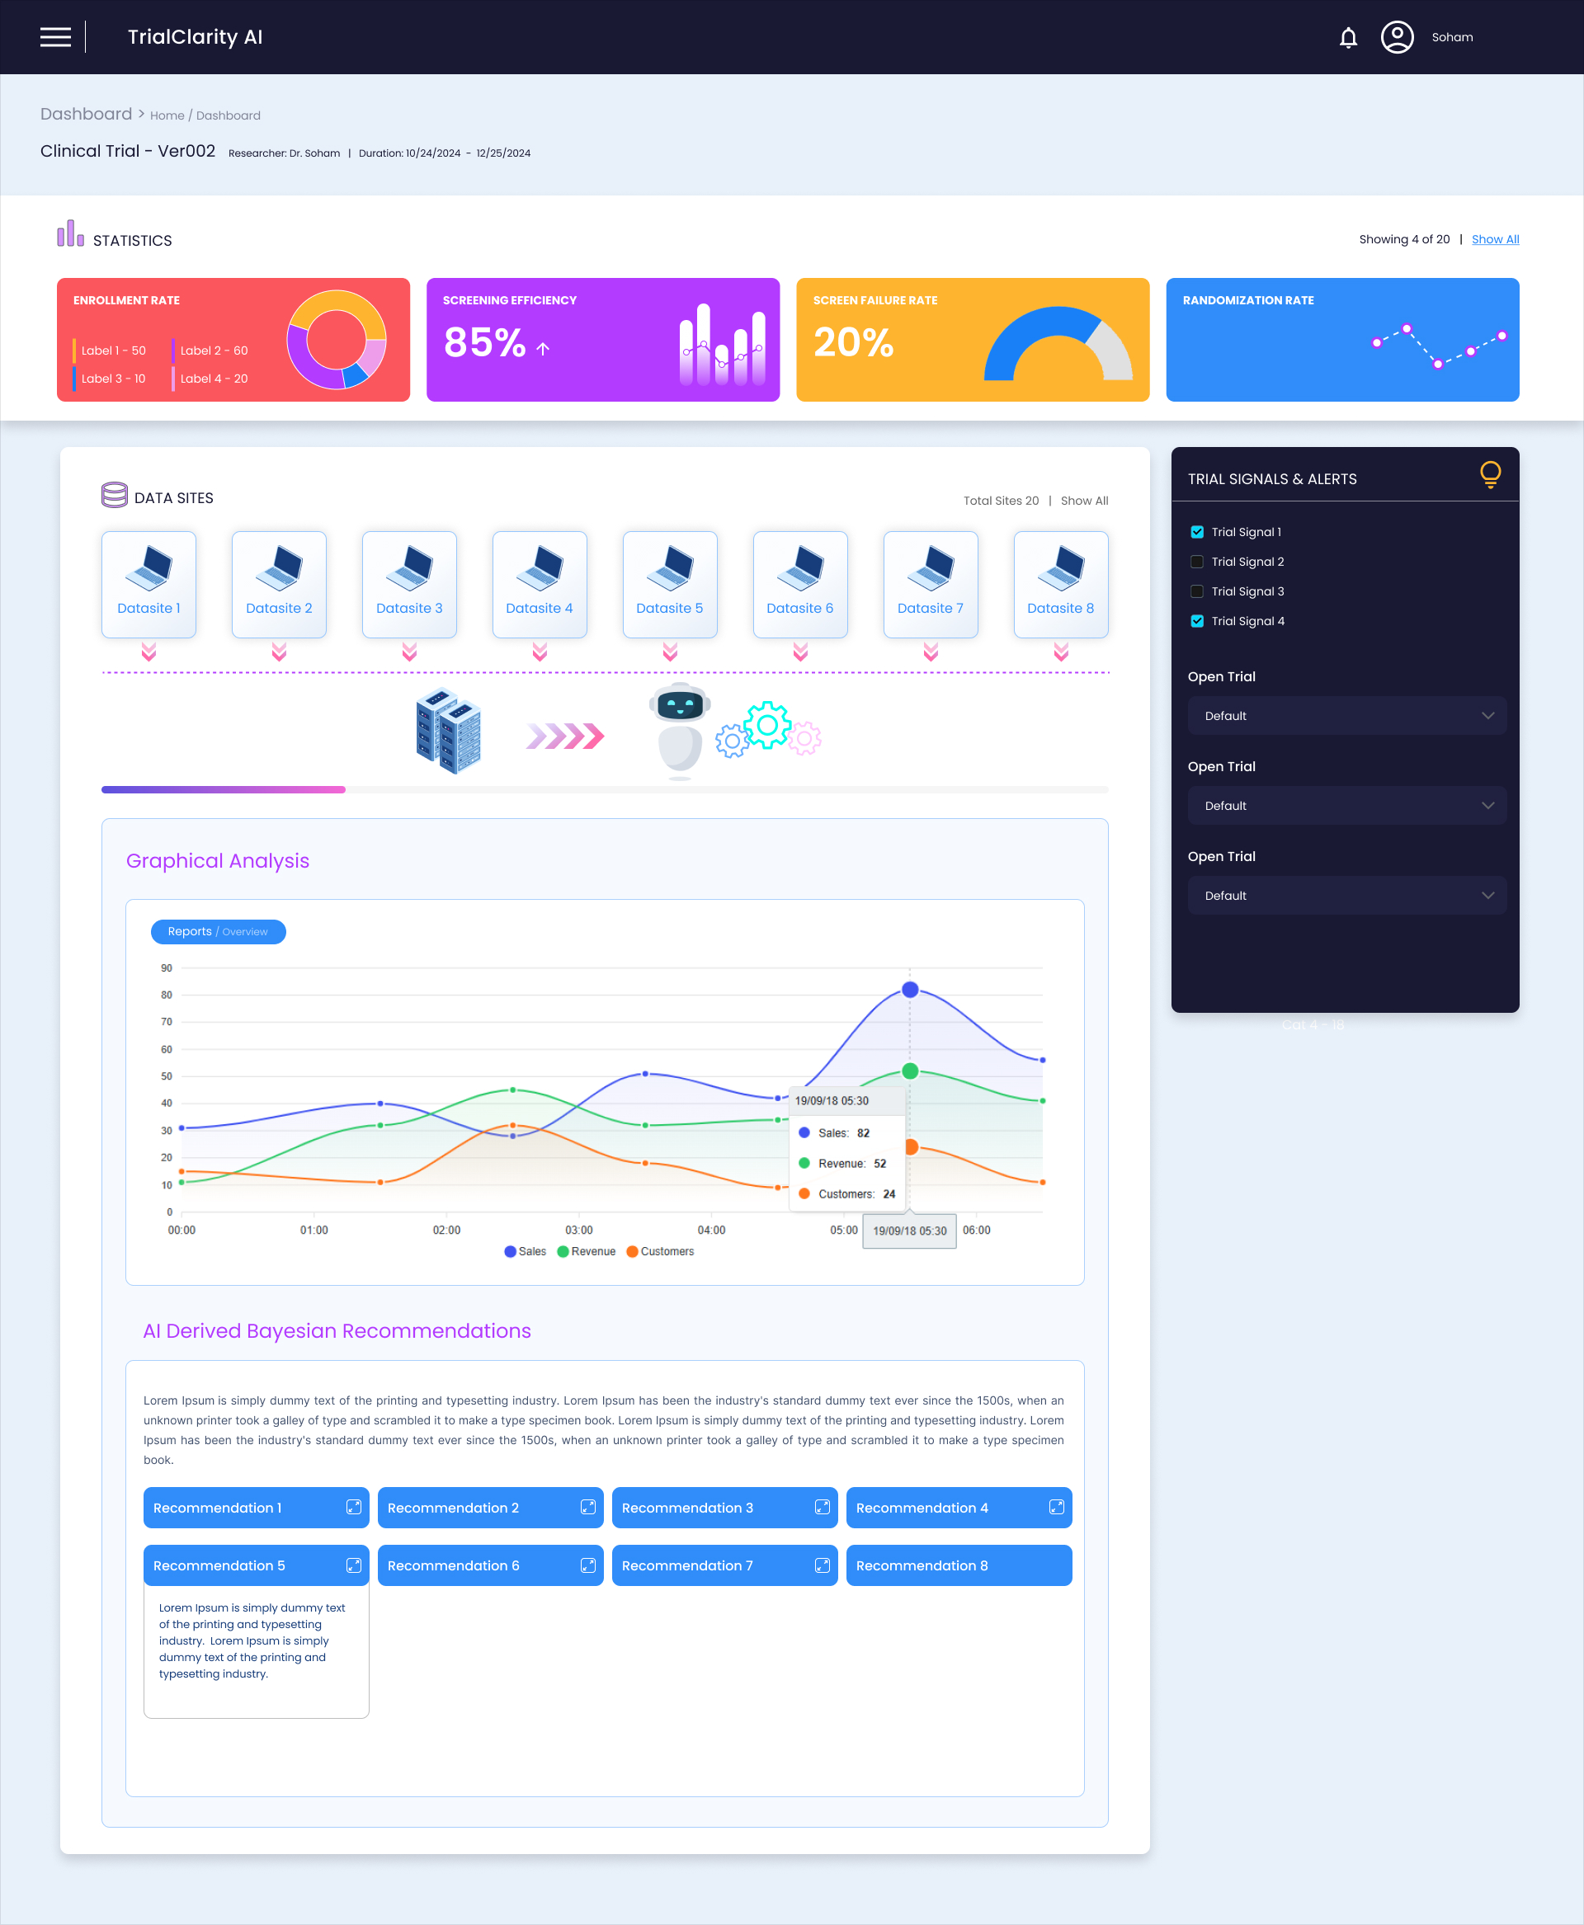Enable Trial Signal 2 checkbox

pyautogui.click(x=1196, y=562)
